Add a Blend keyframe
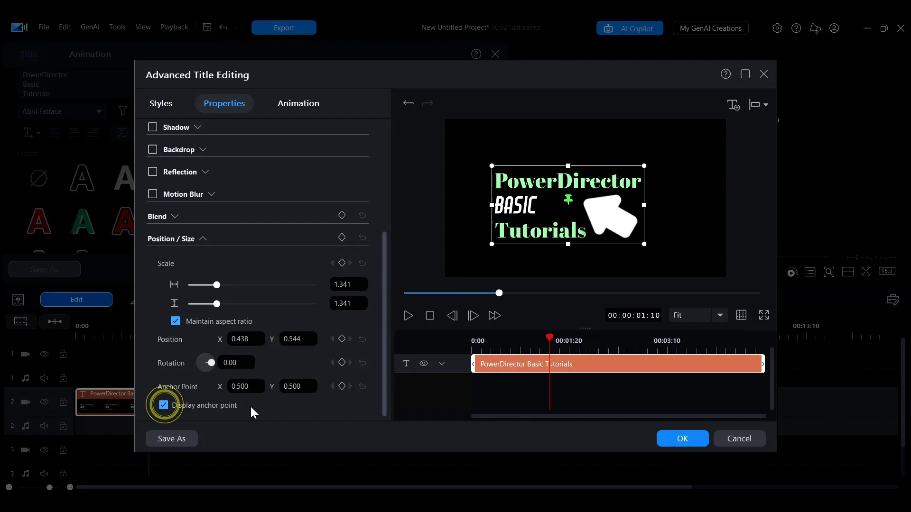This screenshot has width=911, height=512. pos(342,215)
